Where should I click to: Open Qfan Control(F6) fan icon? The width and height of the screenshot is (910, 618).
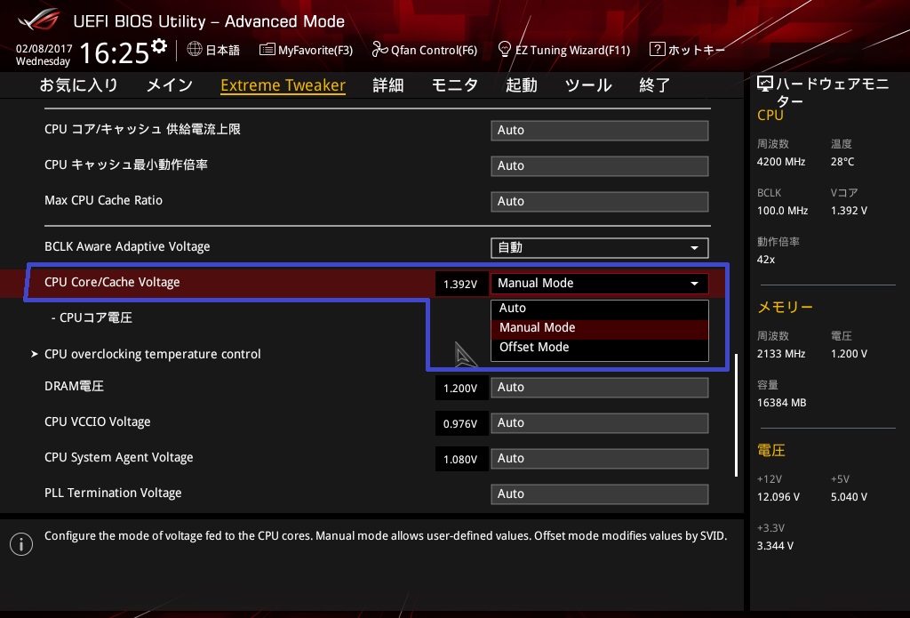(x=379, y=50)
